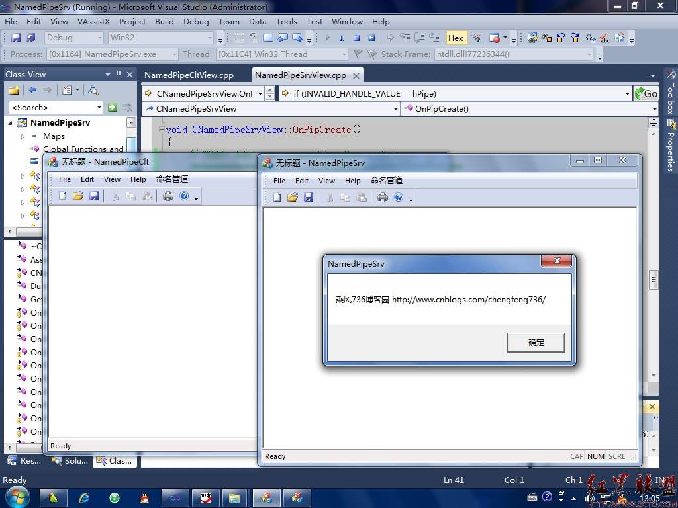Click About help icon in NamedPipeClt window
This screenshot has width=678, height=508.
click(184, 196)
